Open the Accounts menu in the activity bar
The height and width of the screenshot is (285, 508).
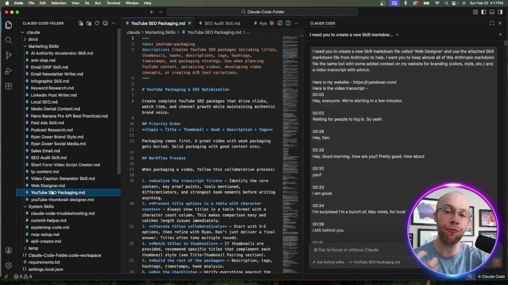pyautogui.click(x=8, y=250)
